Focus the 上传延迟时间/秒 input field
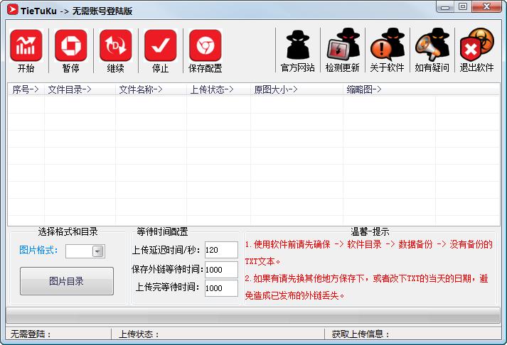The image size is (507, 345). [x=220, y=250]
